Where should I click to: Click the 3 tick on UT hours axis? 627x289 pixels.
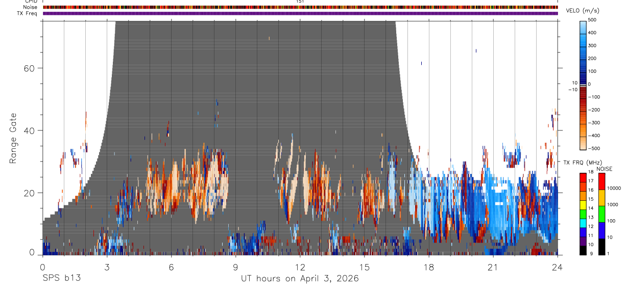tap(107, 267)
